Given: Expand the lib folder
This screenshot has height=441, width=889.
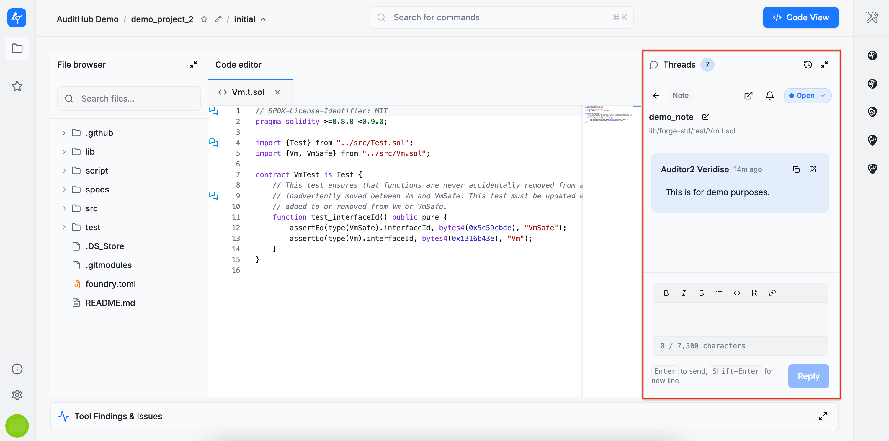Looking at the screenshot, I should [x=89, y=152].
